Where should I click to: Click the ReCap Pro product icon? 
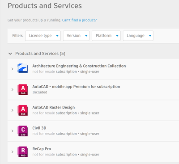tap(22, 151)
